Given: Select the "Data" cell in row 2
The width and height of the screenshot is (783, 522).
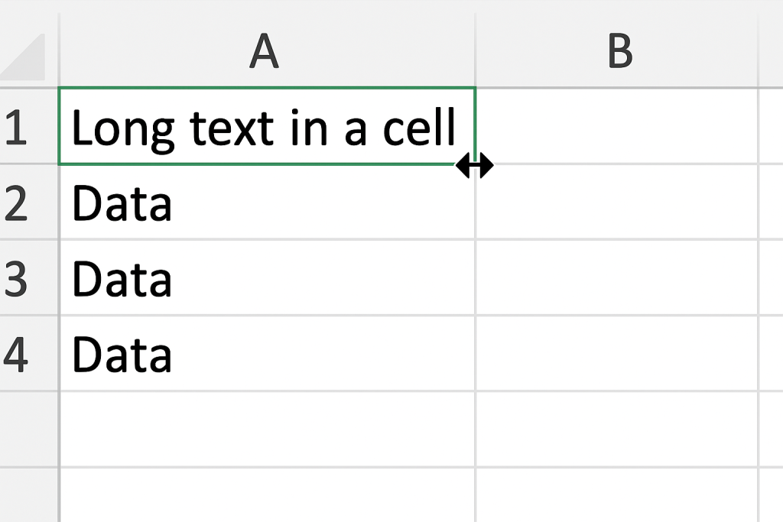Looking at the screenshot, I should [265, 203].
